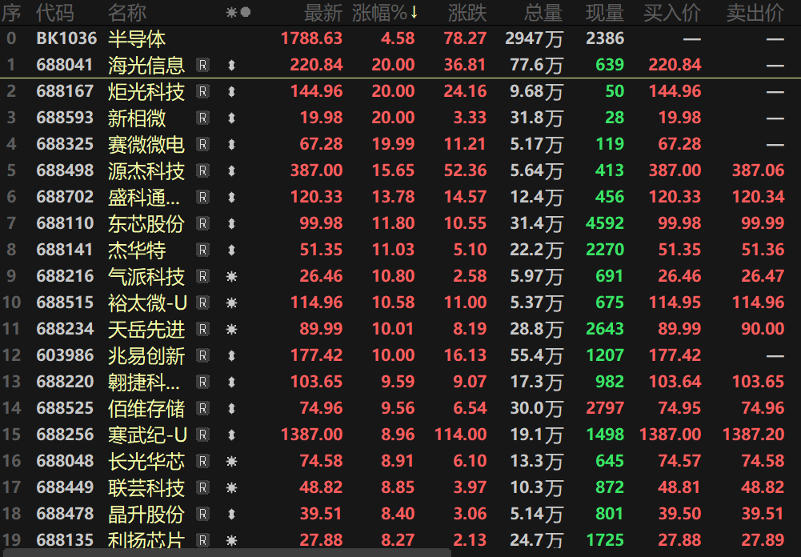
Task: Click the 序 index column header
Action: 11,13
